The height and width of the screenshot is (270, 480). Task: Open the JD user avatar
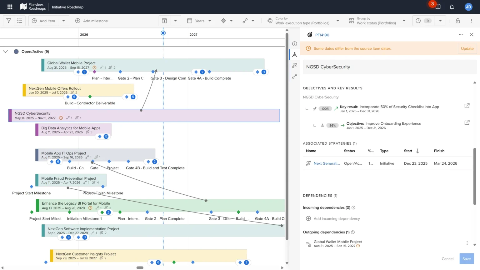point(468,7)
